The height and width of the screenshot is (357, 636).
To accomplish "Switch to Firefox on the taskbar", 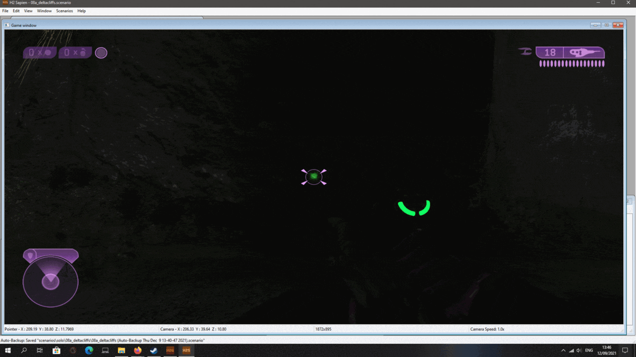I will pyautogui.click(x=138, y=350).
